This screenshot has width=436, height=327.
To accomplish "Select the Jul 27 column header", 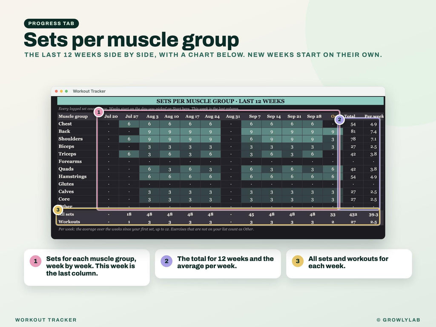I will pyautogui.click(x=132, y=116).
